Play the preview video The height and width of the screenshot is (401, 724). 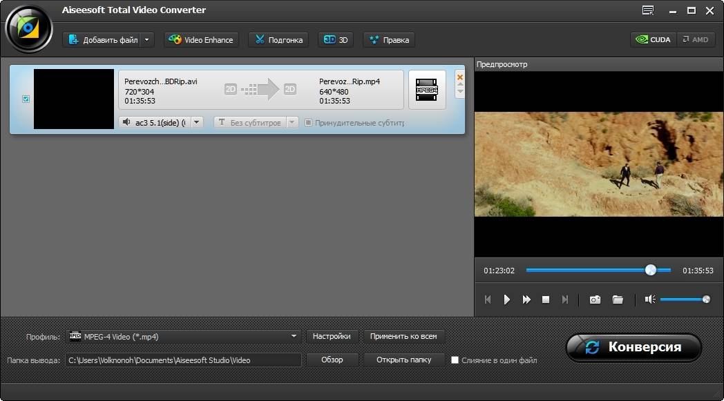click(x=506, y=300)
